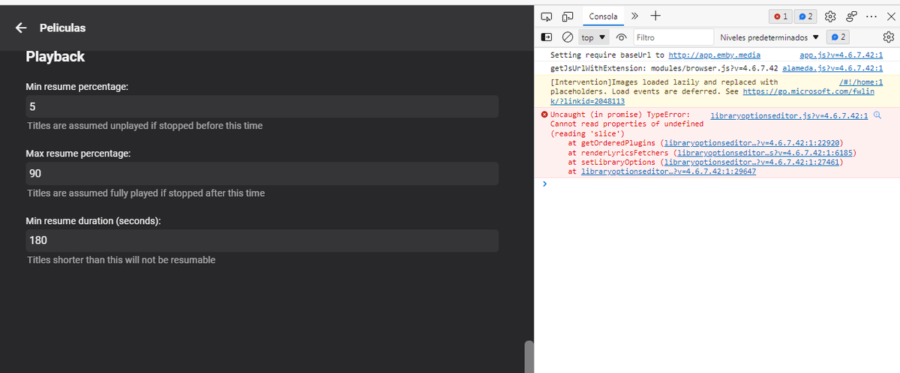Toggle device emulation icon in DevTools
The width and height of the screenshot is (900, 373).
tap(567, 16)
